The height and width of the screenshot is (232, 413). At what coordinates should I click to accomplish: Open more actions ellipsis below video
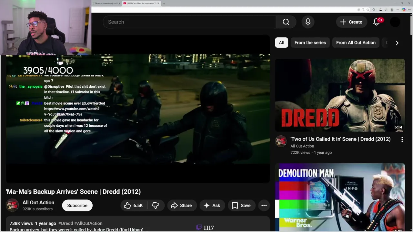coord(264,206)
